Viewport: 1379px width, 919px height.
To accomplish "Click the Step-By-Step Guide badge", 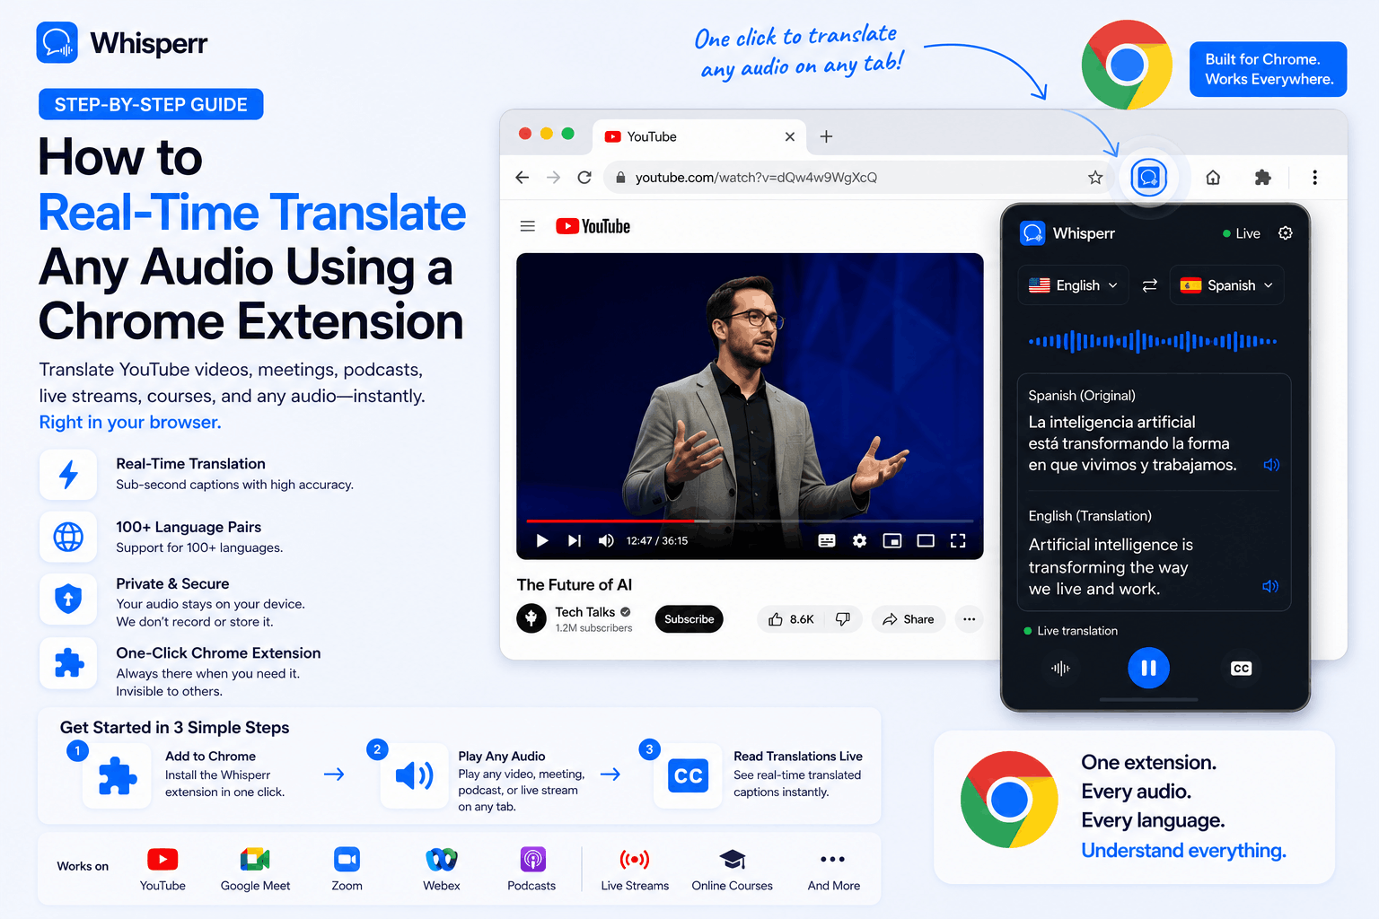I will pos(151,104).
